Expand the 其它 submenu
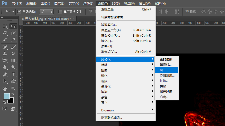Viewport: 225px width, 126px height. click(x=126, y=102)
